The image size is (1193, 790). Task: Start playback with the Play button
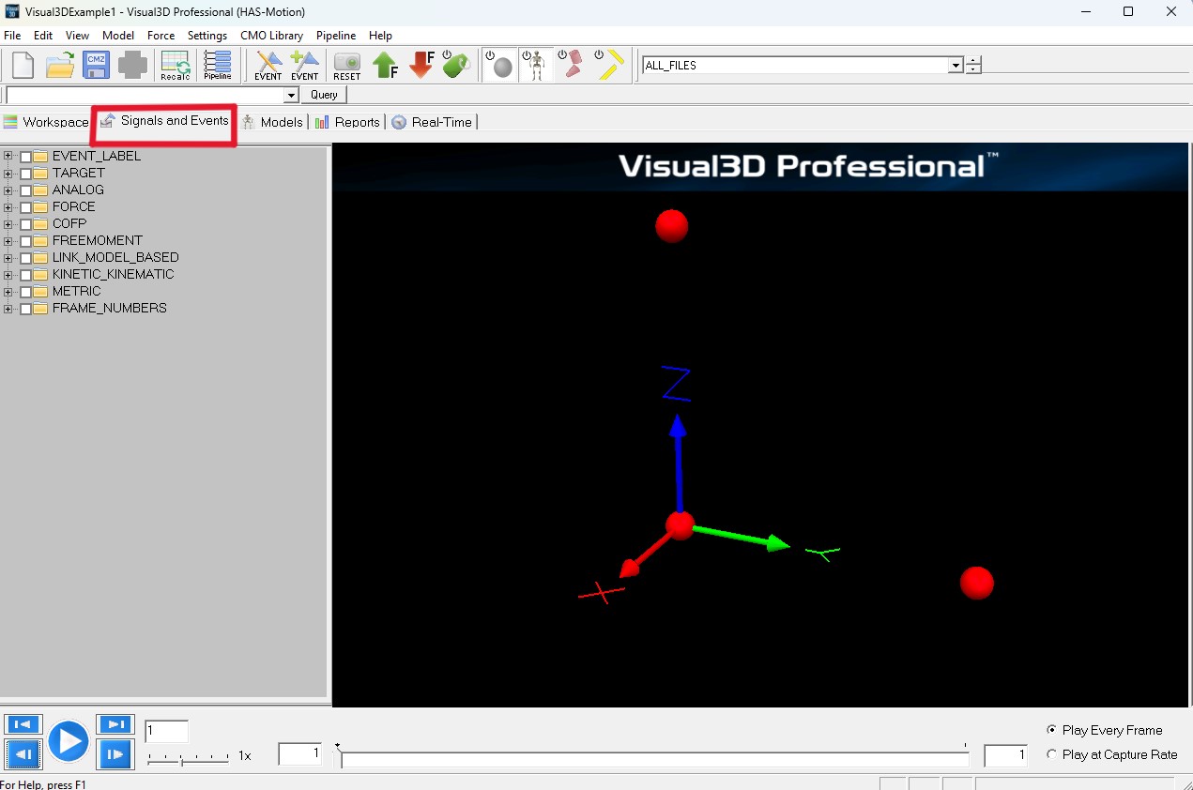click(69, 741)
